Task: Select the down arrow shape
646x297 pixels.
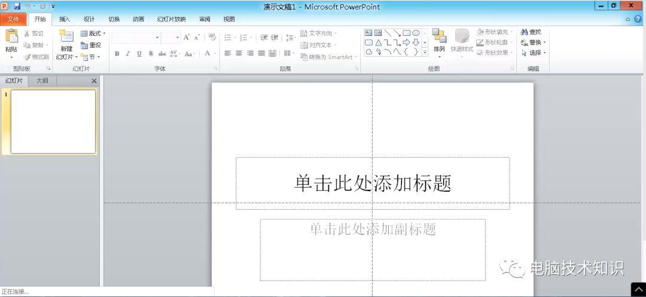Action: point(416,42)
